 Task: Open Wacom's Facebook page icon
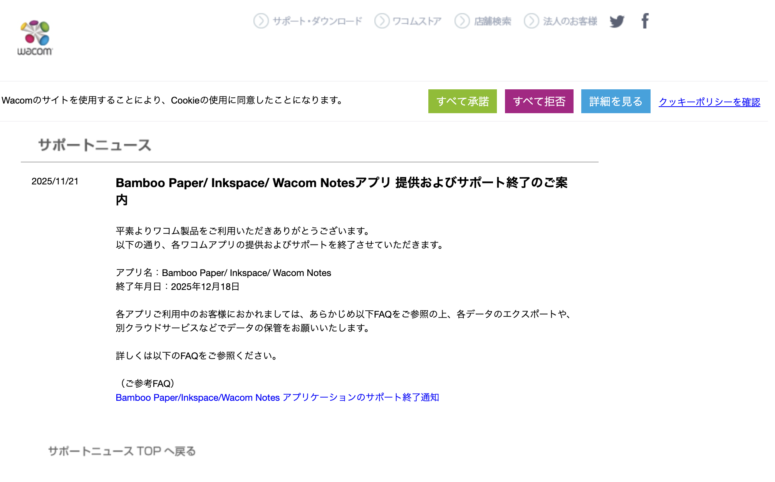tap(646, 22)
